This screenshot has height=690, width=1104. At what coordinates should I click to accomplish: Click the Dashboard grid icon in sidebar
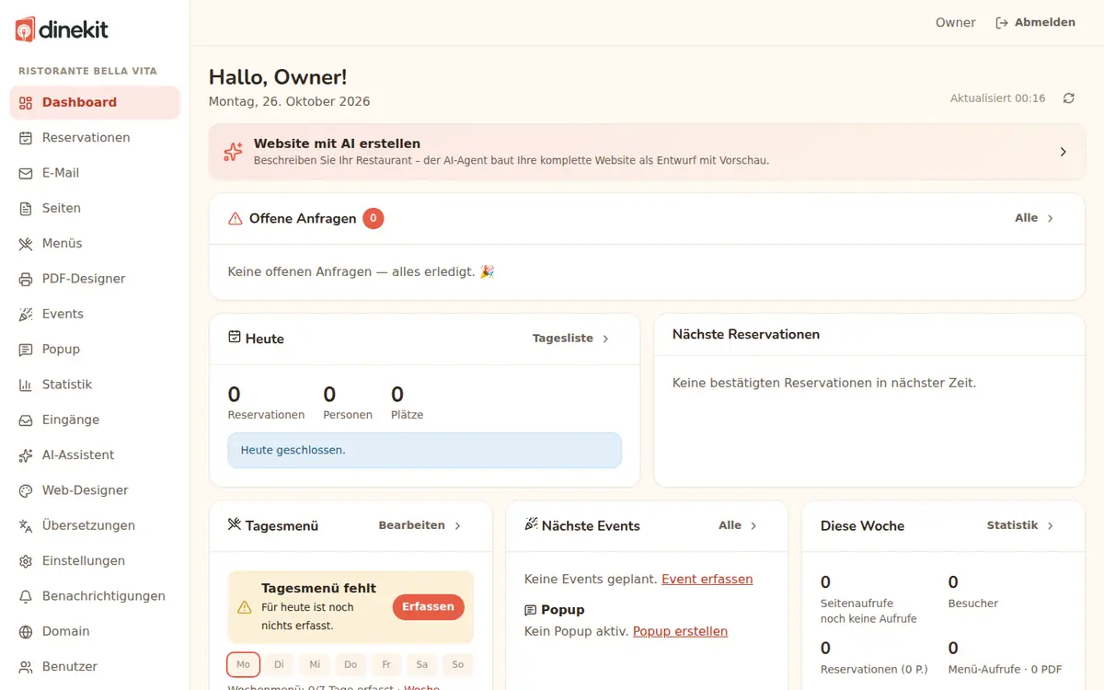[26, 103]
